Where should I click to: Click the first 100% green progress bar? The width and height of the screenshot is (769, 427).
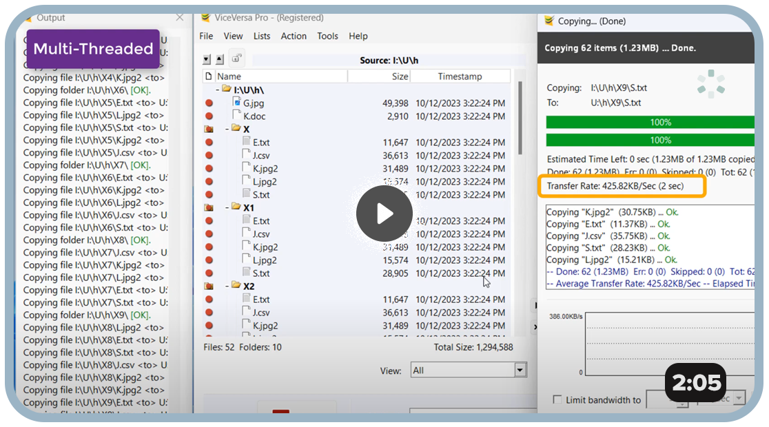(650, 122)
